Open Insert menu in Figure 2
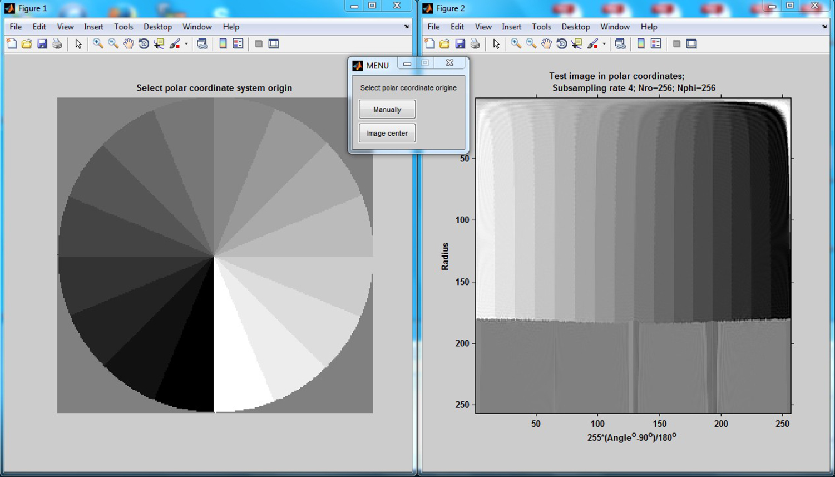 (x=511, y=27)
